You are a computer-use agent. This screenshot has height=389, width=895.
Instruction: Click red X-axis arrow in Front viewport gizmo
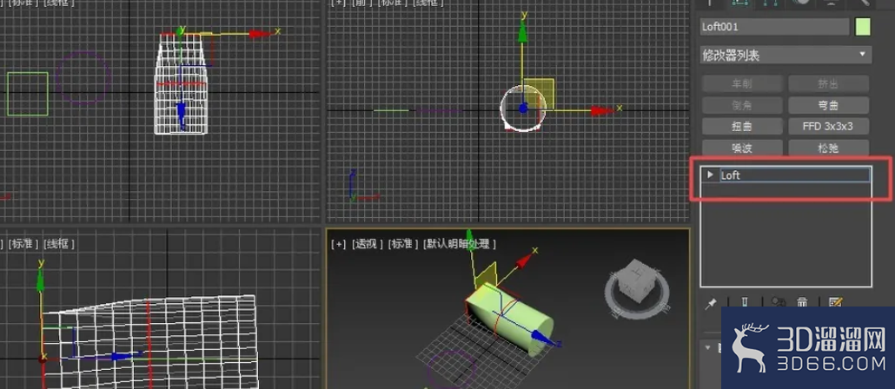pos(602,110)
